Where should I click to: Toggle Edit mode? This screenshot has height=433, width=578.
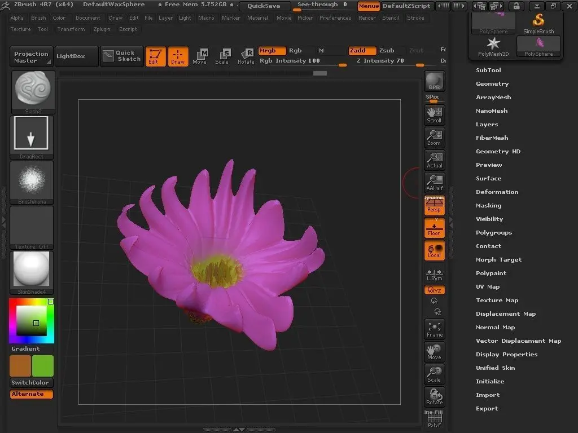tap(155, 56)
